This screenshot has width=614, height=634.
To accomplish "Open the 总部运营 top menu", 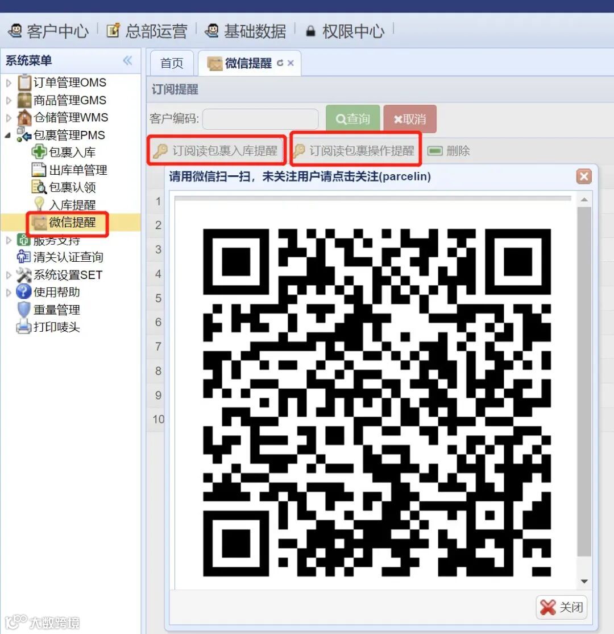I will (147, 31).
